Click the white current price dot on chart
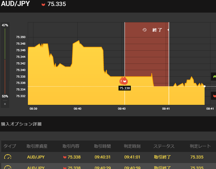Image resolution: width=216 pixels, height=169 pixels. [205, 86]
